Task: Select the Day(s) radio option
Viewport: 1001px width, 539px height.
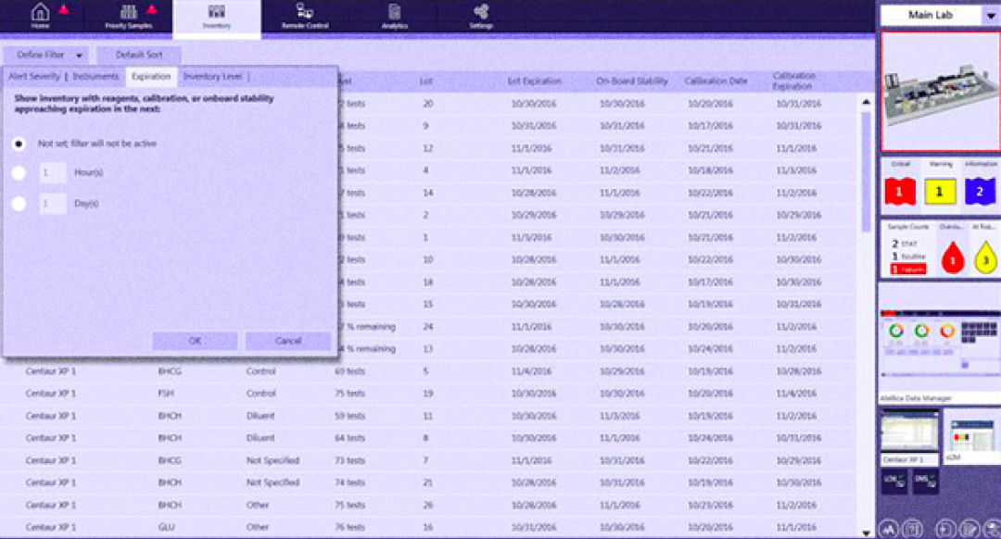Action: [19, 204]
